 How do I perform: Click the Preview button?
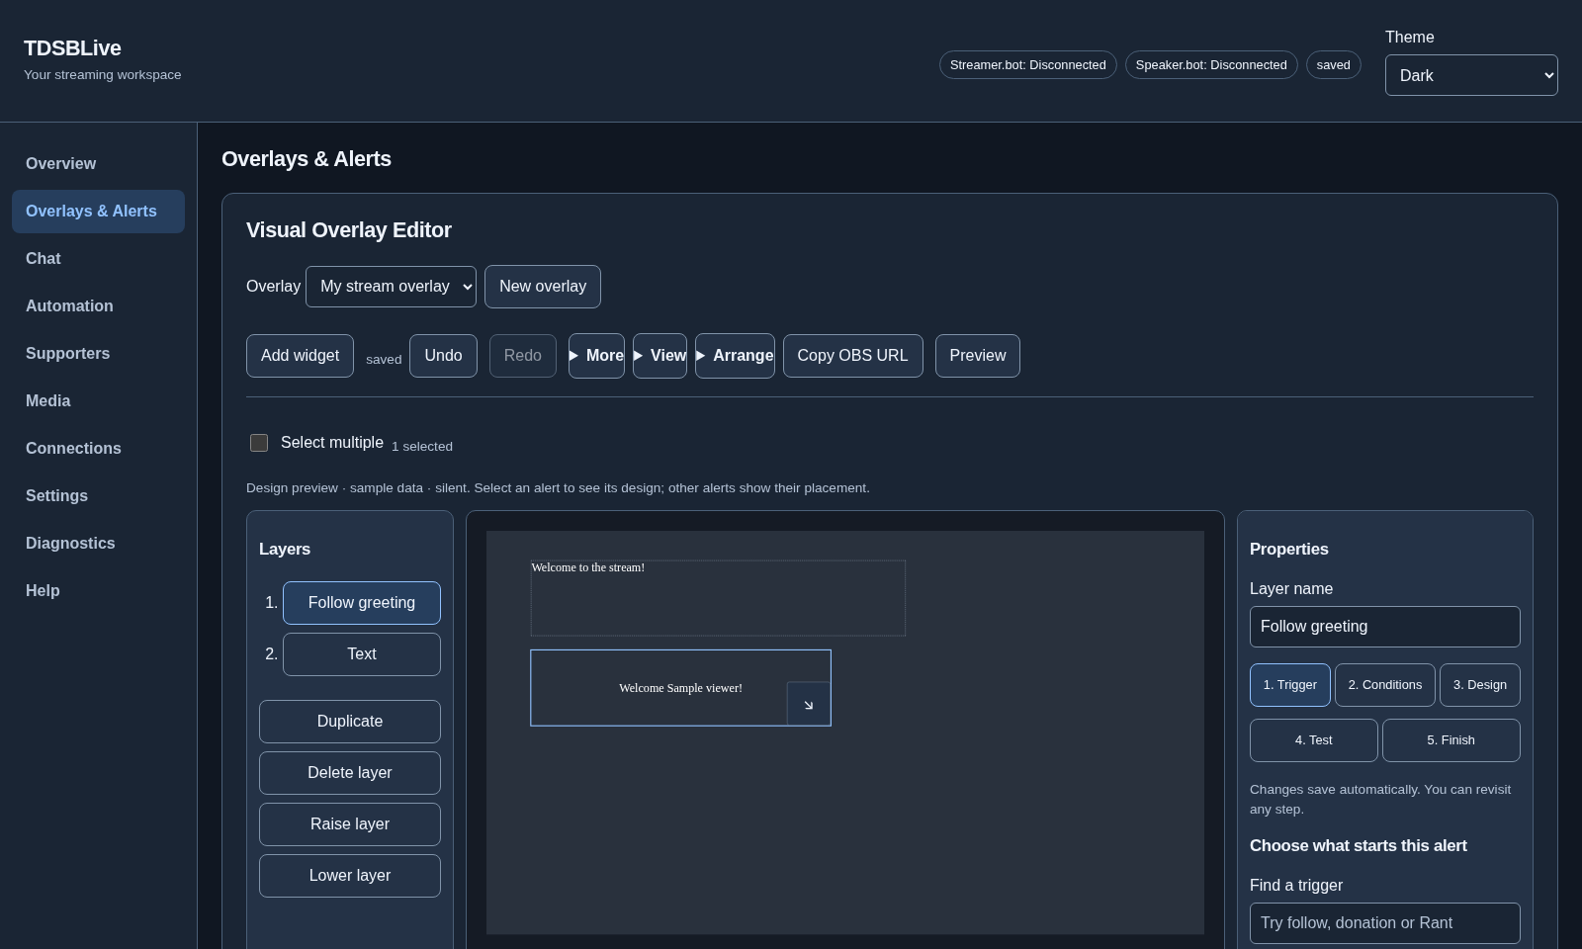pyautogui.click(x=978, y=356)
